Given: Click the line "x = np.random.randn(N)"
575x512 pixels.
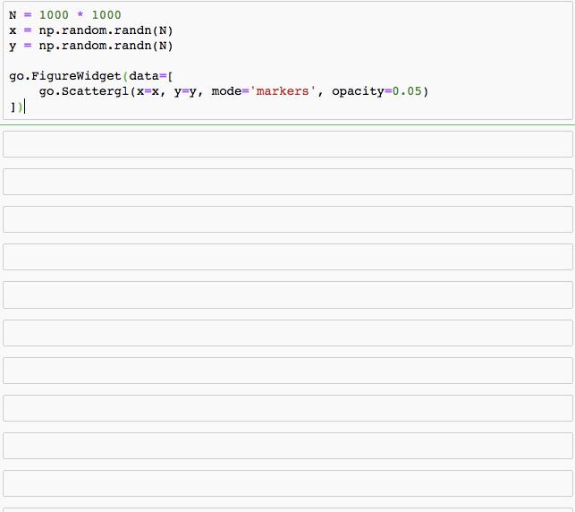Looking at the screenshot, I should point(91,30).
